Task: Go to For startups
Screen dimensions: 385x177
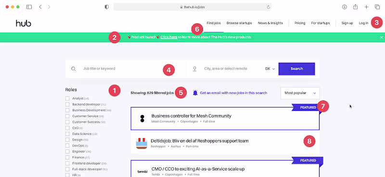Action: coord(321,23)
